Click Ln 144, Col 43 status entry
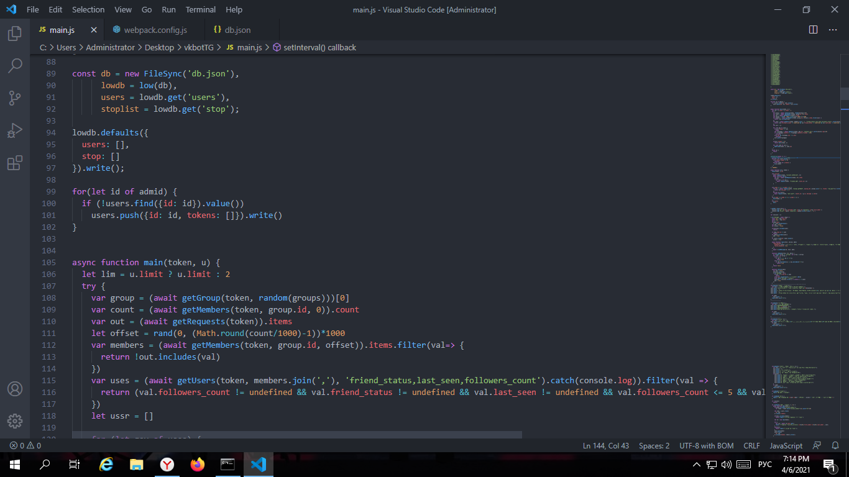The image size is (849, 477). click(606, 445)
